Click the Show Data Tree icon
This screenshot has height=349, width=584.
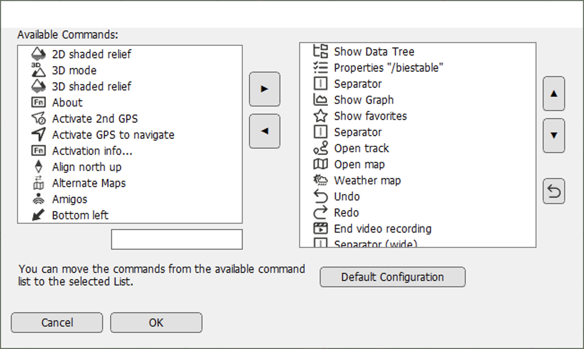[x=321, y=51]
